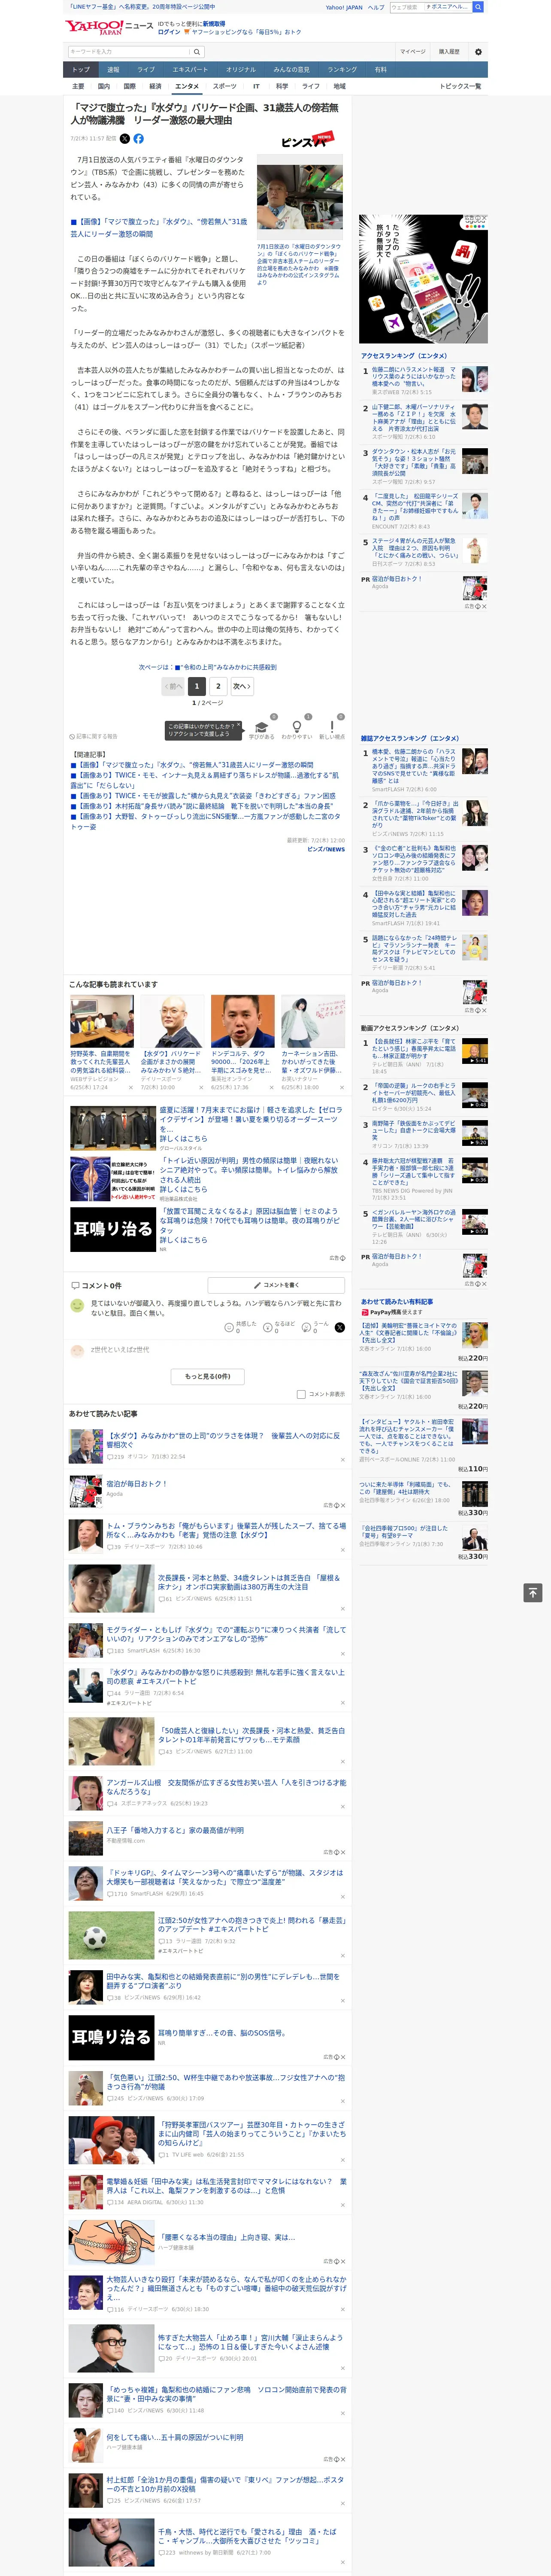Viewport: 551px width, 2576px height.
Task: Open the アンガールズ山根 article link
Action: pyautogui.click(x=226, y=1786)
